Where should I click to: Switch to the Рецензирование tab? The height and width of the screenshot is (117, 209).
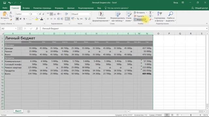[86, 8]
